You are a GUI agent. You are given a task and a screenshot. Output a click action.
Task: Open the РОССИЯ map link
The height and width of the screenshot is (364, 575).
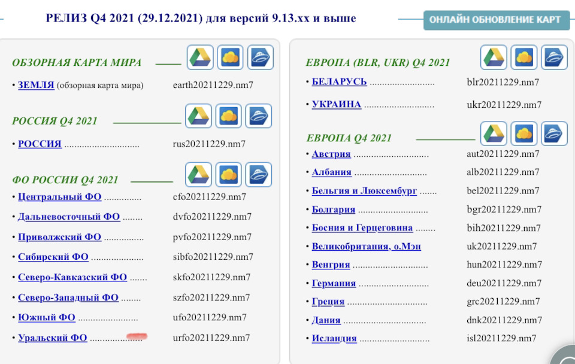pyautogui.click(x=40, y=144)
